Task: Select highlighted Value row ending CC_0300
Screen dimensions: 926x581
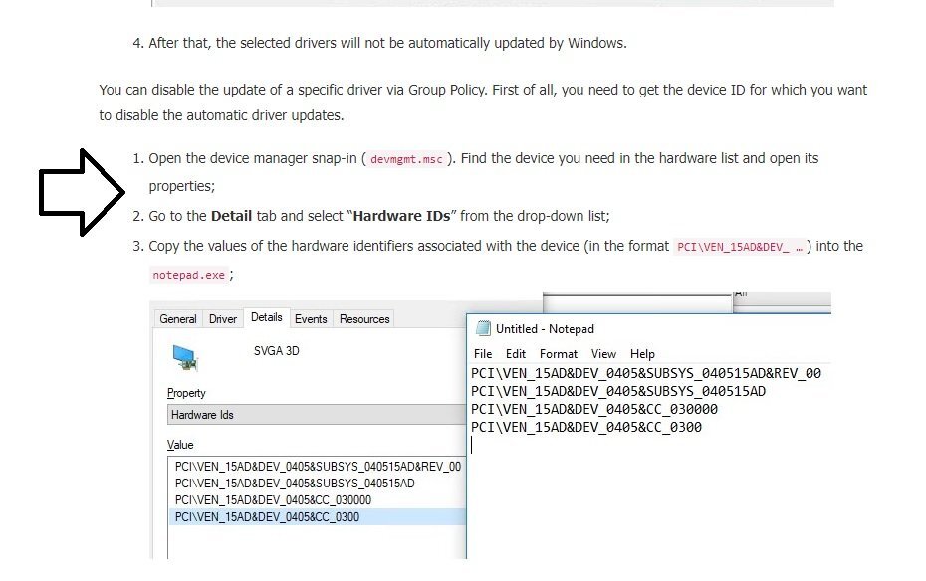Action: pos(318,517)
